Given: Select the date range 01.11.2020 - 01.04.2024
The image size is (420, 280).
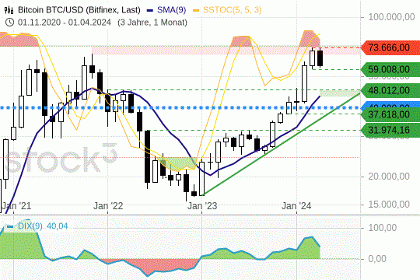Looking at the screenshot, I should click(65, 23).
